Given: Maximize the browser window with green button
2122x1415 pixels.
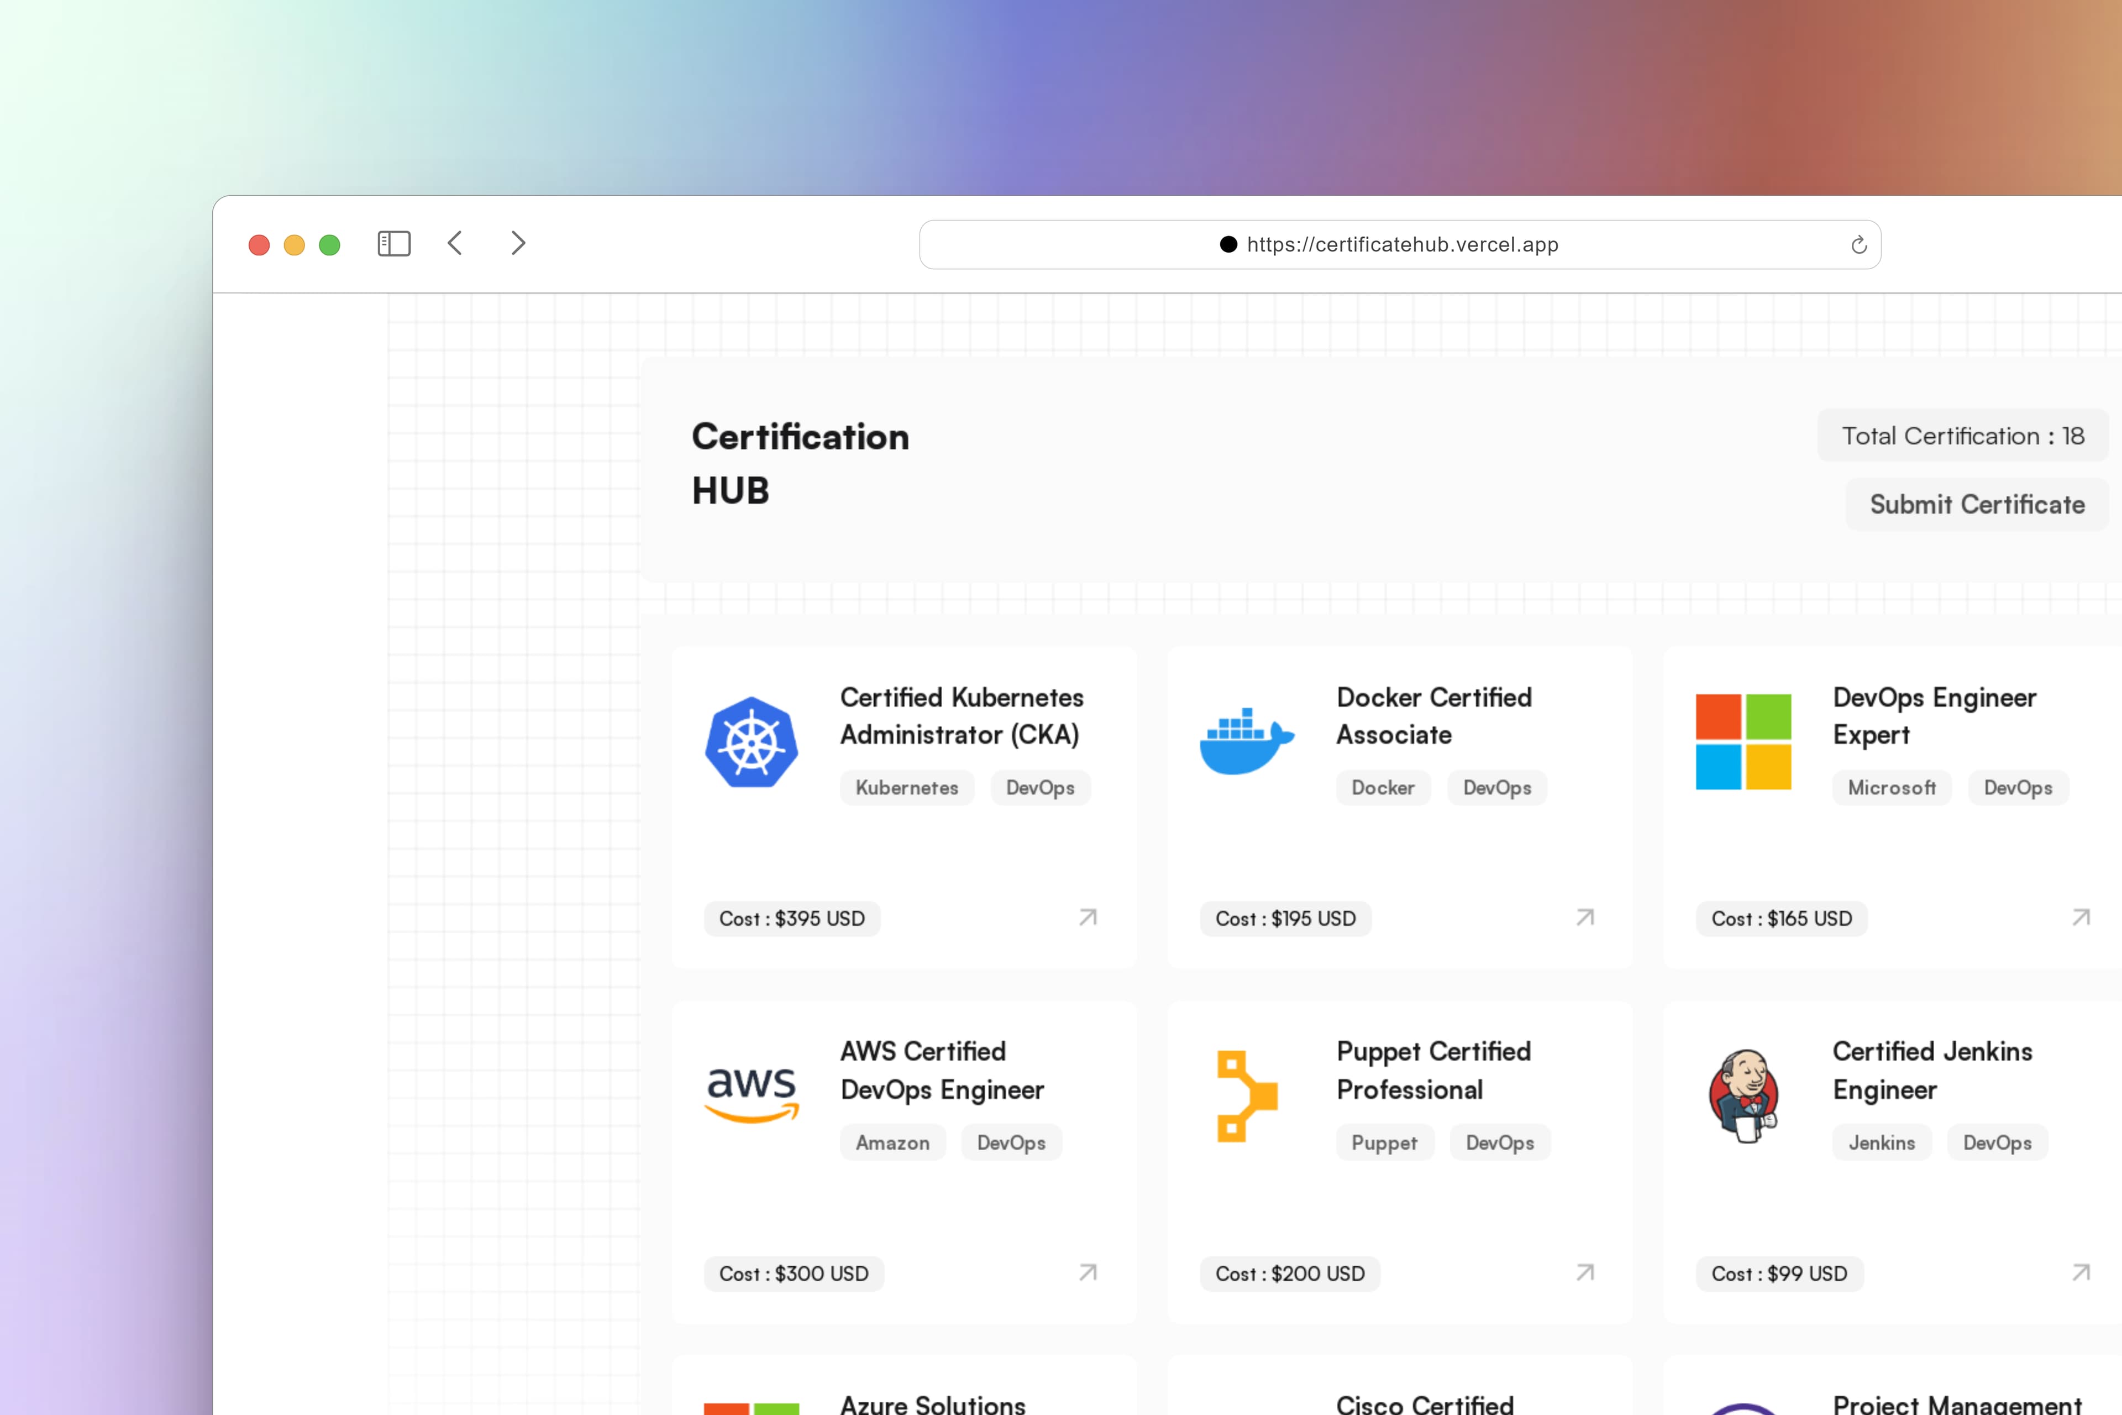Looking at the screenshot, I should pyautogui.click(x=329, y=244).
